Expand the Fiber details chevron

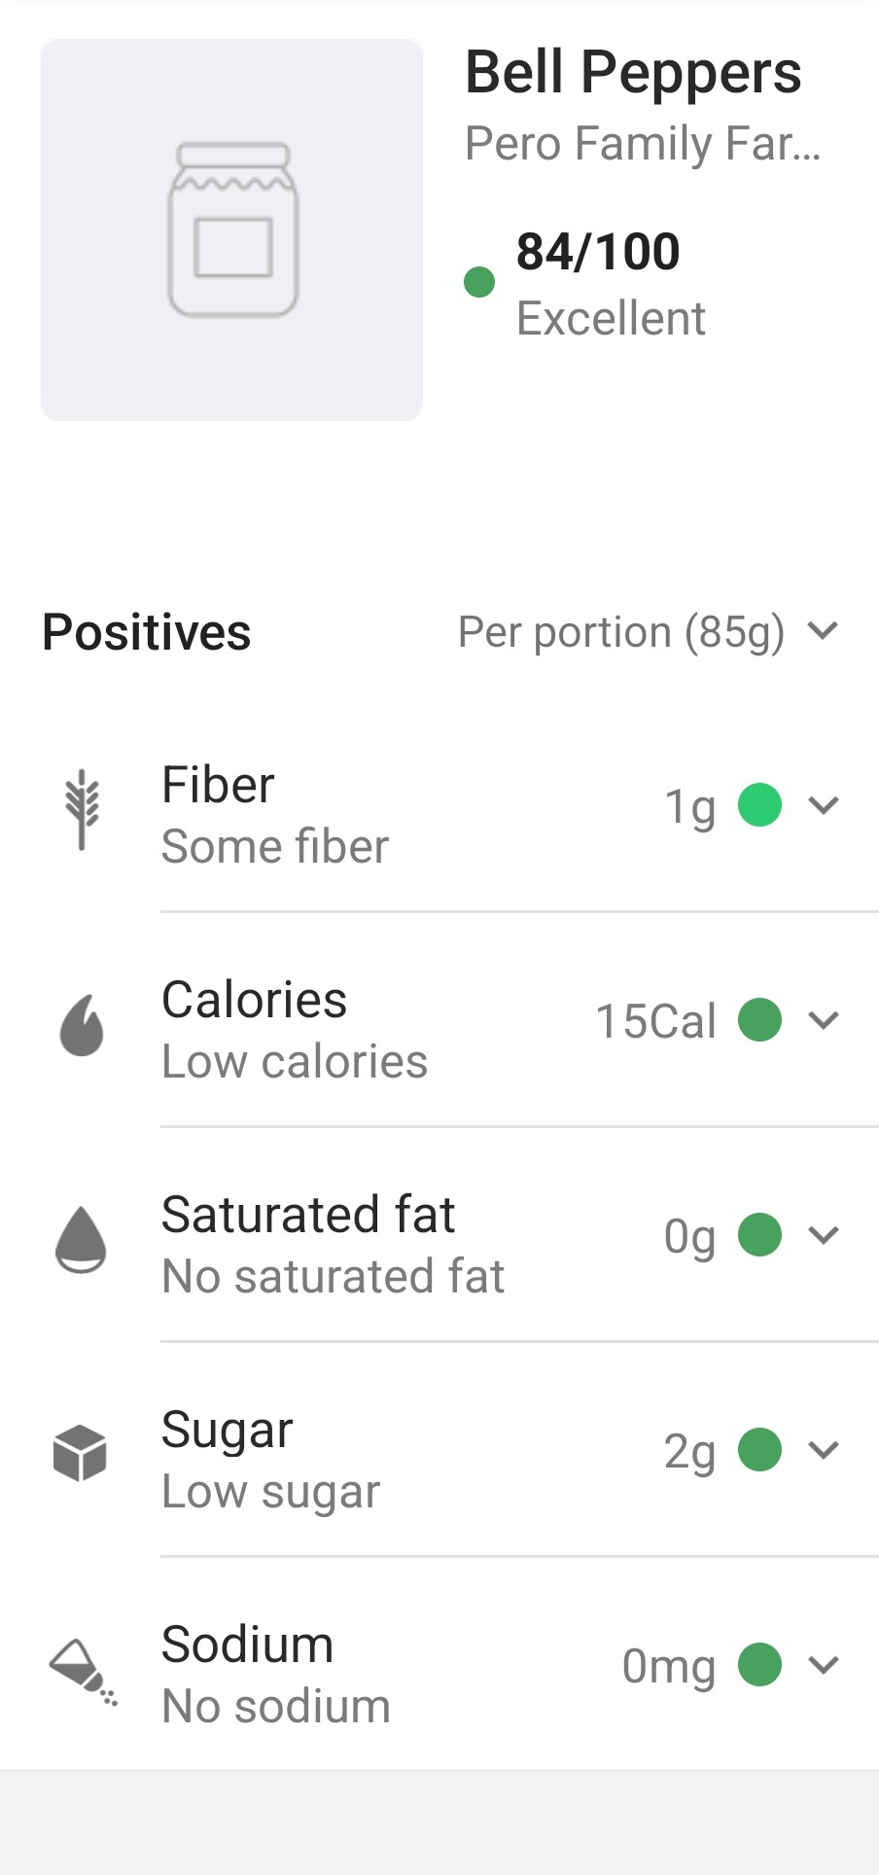pyautogui.click(x=824, y=805)
